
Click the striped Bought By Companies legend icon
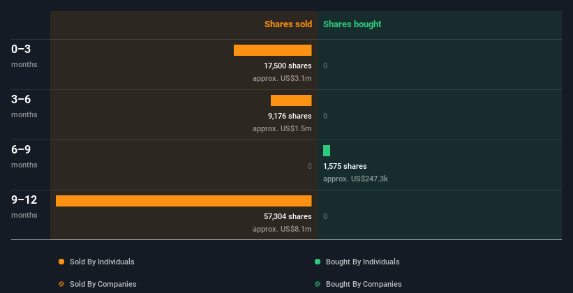318,284
